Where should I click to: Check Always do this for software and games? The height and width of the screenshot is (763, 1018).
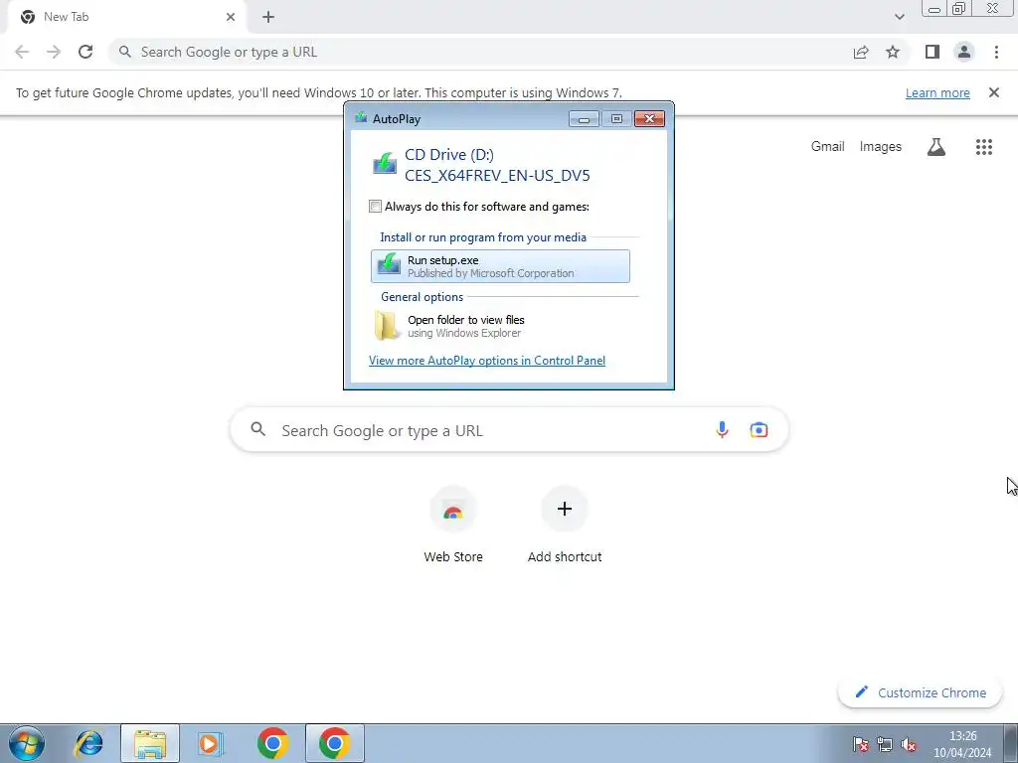pos(375,207)
